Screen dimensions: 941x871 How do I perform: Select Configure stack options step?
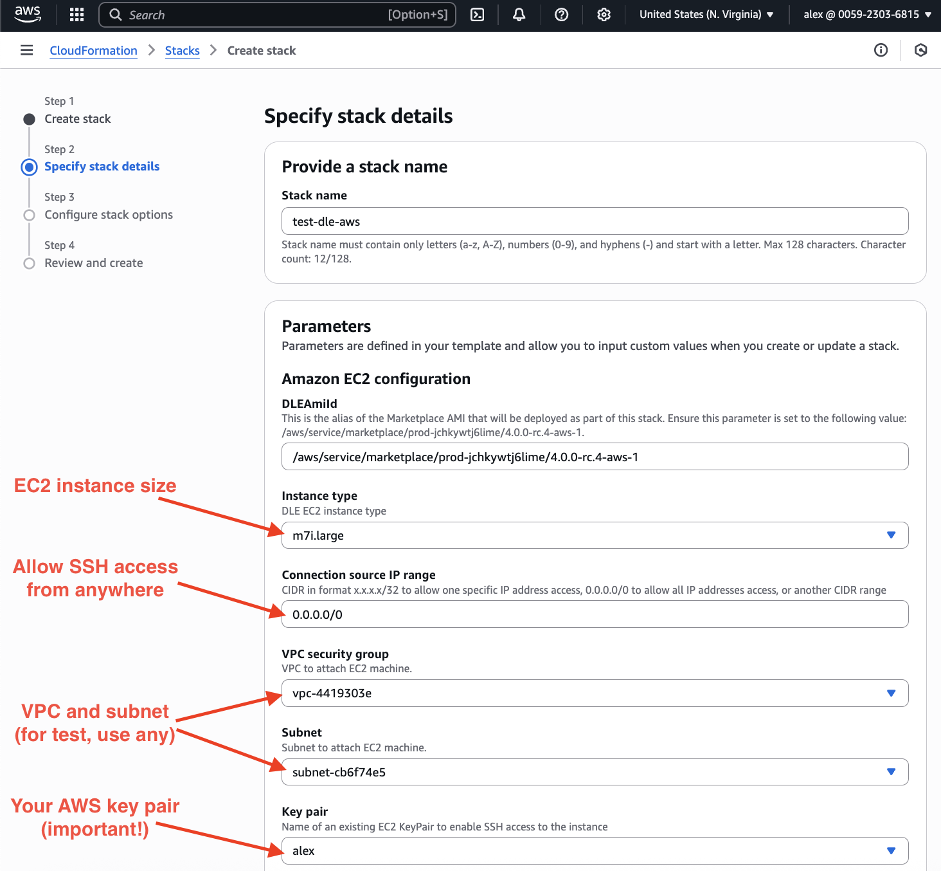(109, 215)
